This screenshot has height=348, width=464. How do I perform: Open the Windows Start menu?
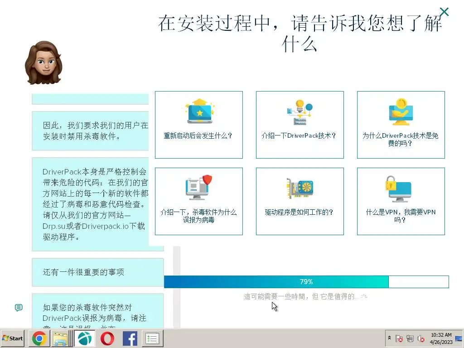13,338
